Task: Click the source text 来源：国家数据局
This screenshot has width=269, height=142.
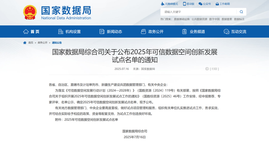Action: coord(144,69)
